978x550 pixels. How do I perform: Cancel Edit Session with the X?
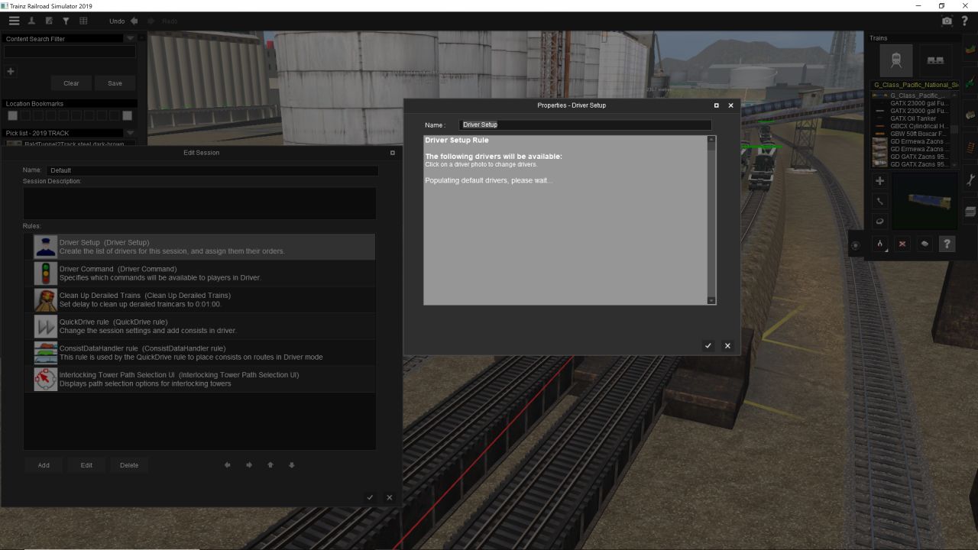tap(389, 497)
